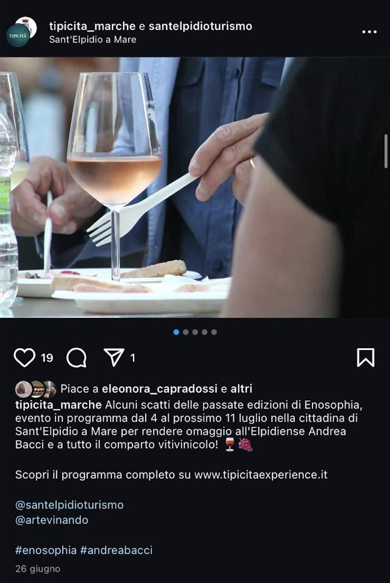Open the tipicità profile avatar
The image size is (390, 583).
[x=18, y=35]
